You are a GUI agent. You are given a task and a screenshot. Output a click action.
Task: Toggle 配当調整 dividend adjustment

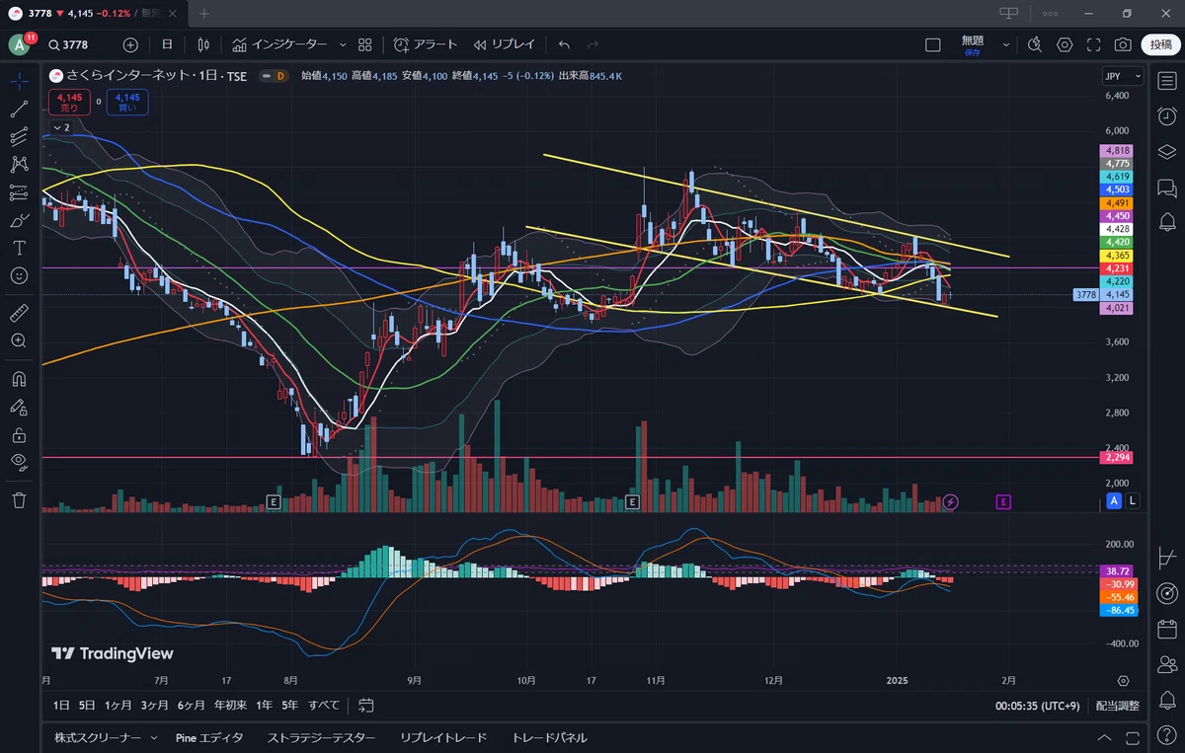[x=1117, y=706]
